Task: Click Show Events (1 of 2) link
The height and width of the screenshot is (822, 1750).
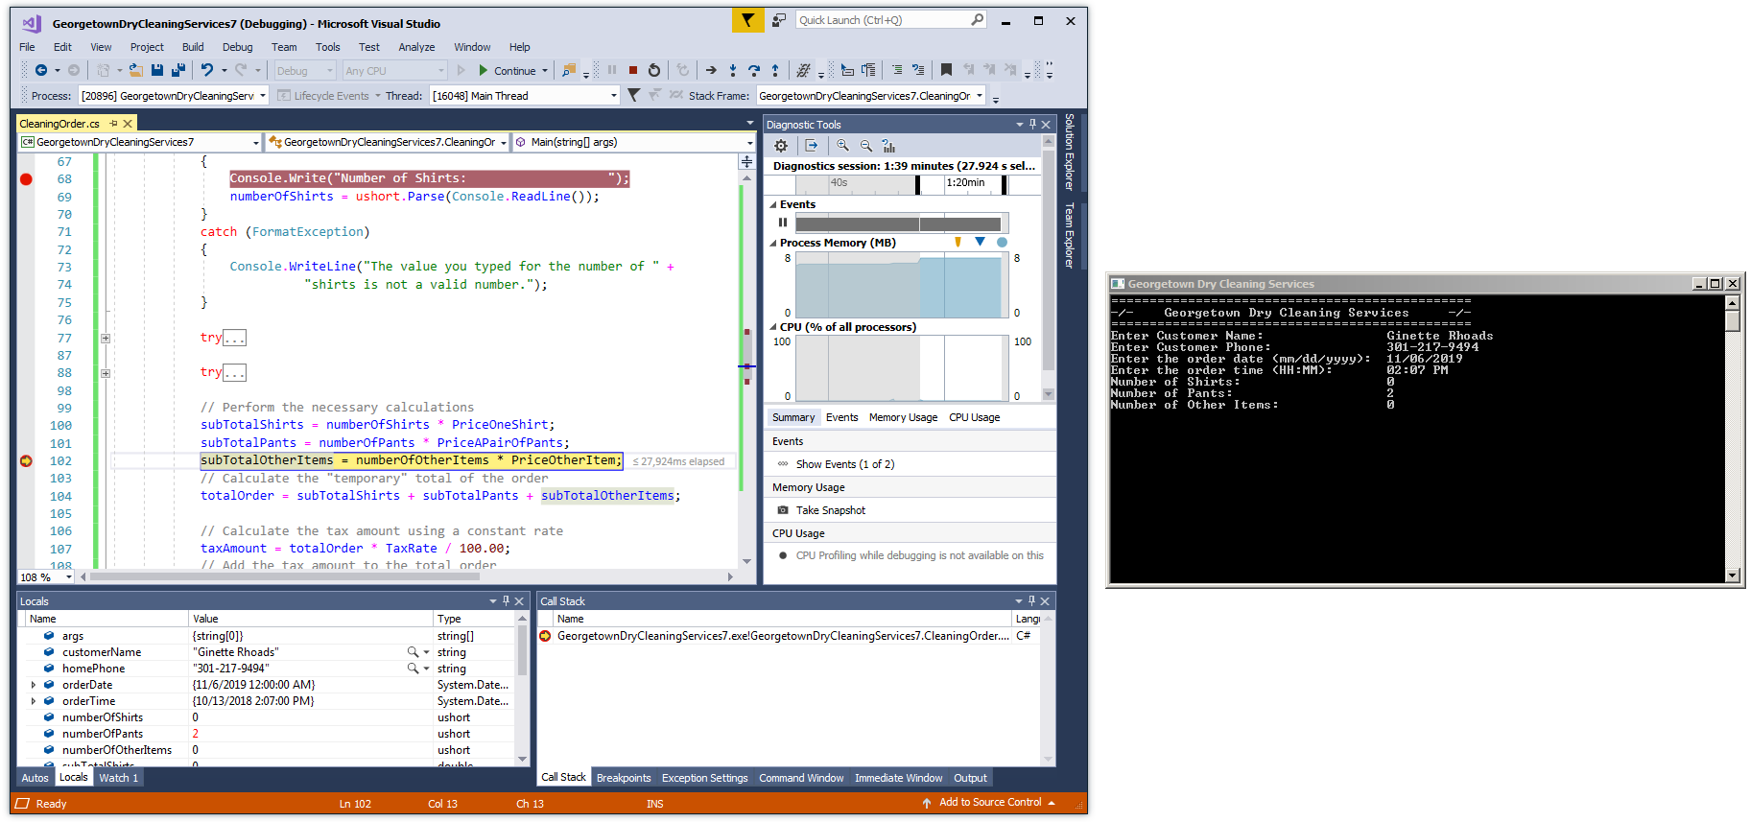Action: click(845, 464)
